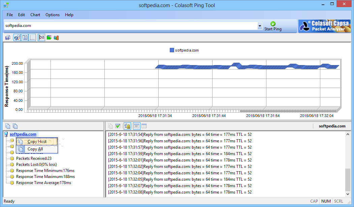
Task: Choose Copy All from the context menu
Action: point(37,149)
